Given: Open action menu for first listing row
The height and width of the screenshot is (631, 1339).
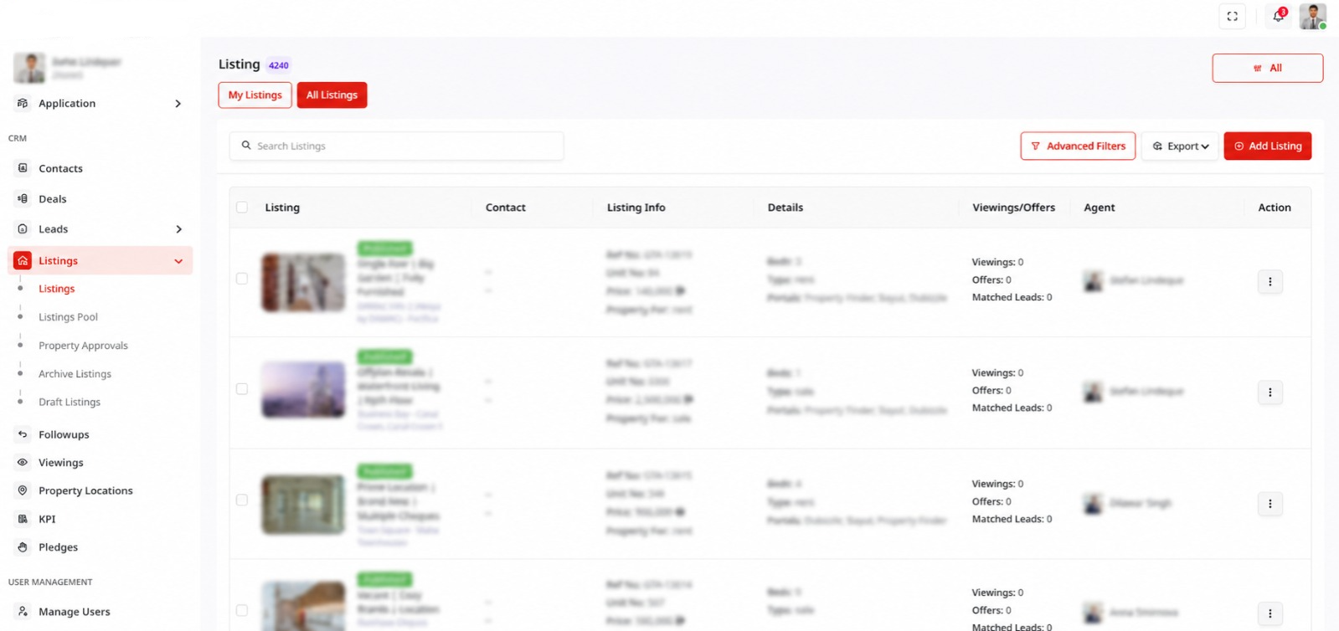Looking at the screenshot, I should (1269, 282).
